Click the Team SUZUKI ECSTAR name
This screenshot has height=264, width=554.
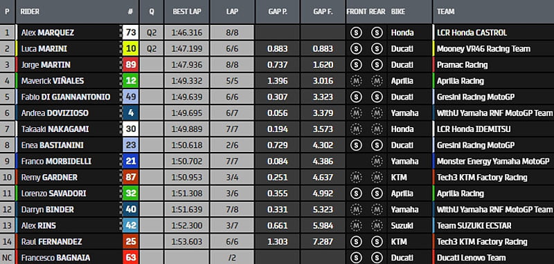(x=474, y=225)
